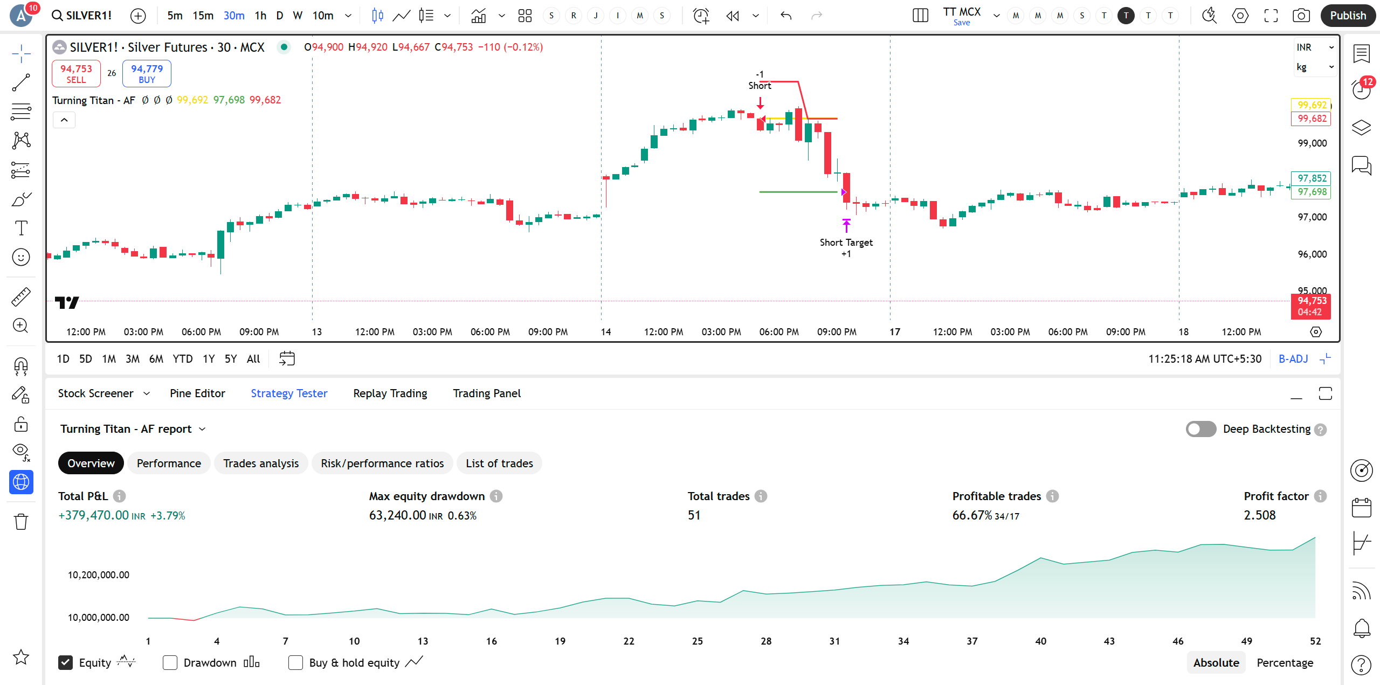Image resolution: width=1380 pixels, height=685 pixels.
Task: Open the Fibonacci retracement tools
Action: (x=21, y=112)
